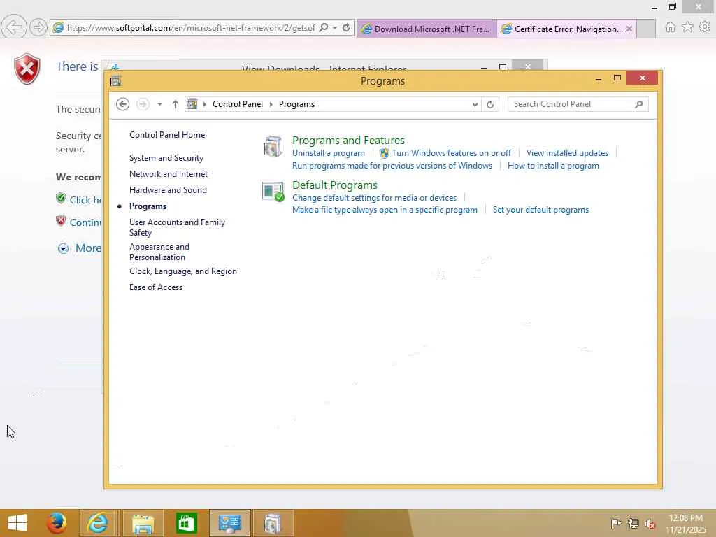Viewport: 716px width, 537px height.
Task: Click the network icon in system tray
Action: click(x=633, y=523)
